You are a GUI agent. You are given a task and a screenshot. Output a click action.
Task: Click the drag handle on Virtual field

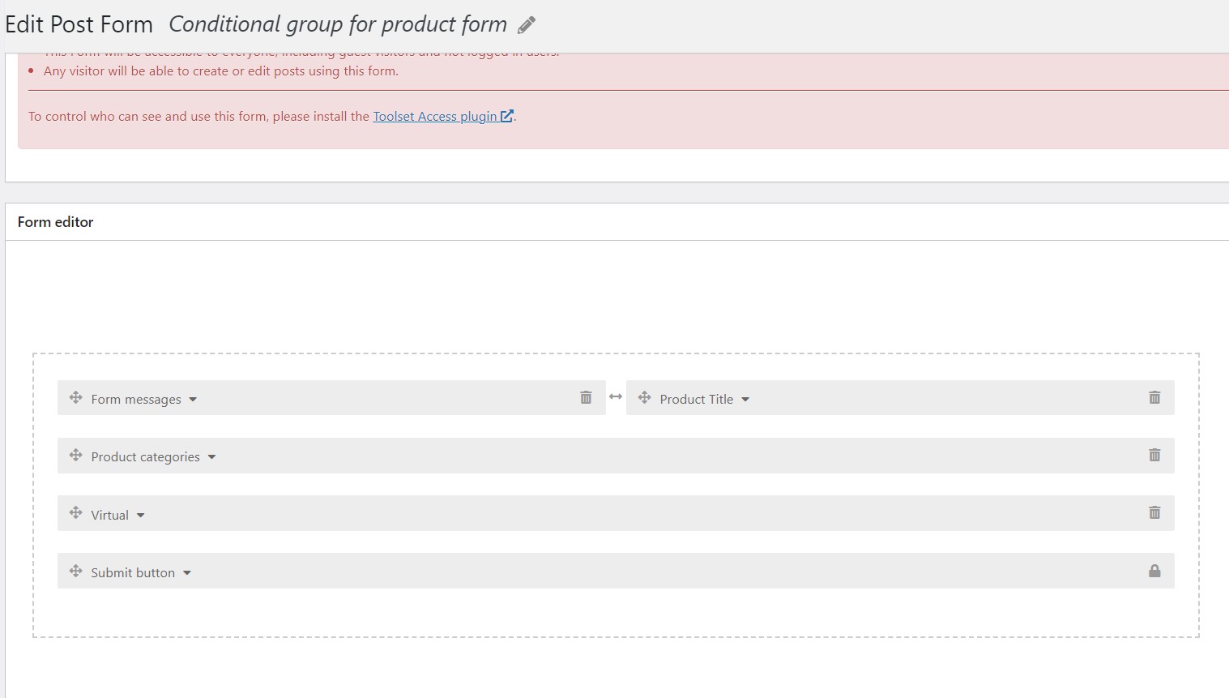pyautogui.click(x=75, y=512)
